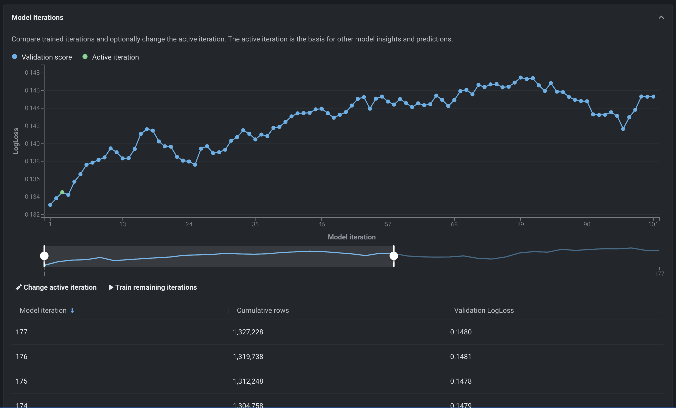The width and height of the screenshot is (676, 408).
Task: Sort by Validation LogLoss column header
Action: pyautogui.click(x=484, y=311)
